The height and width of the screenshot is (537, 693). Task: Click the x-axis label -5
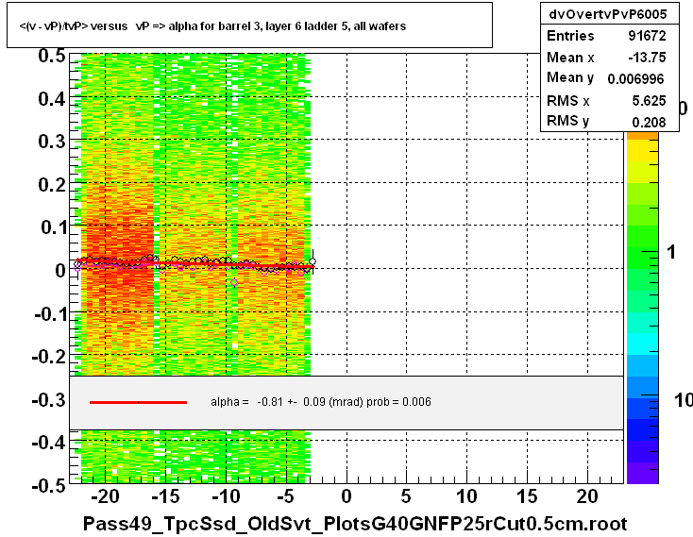285,496
